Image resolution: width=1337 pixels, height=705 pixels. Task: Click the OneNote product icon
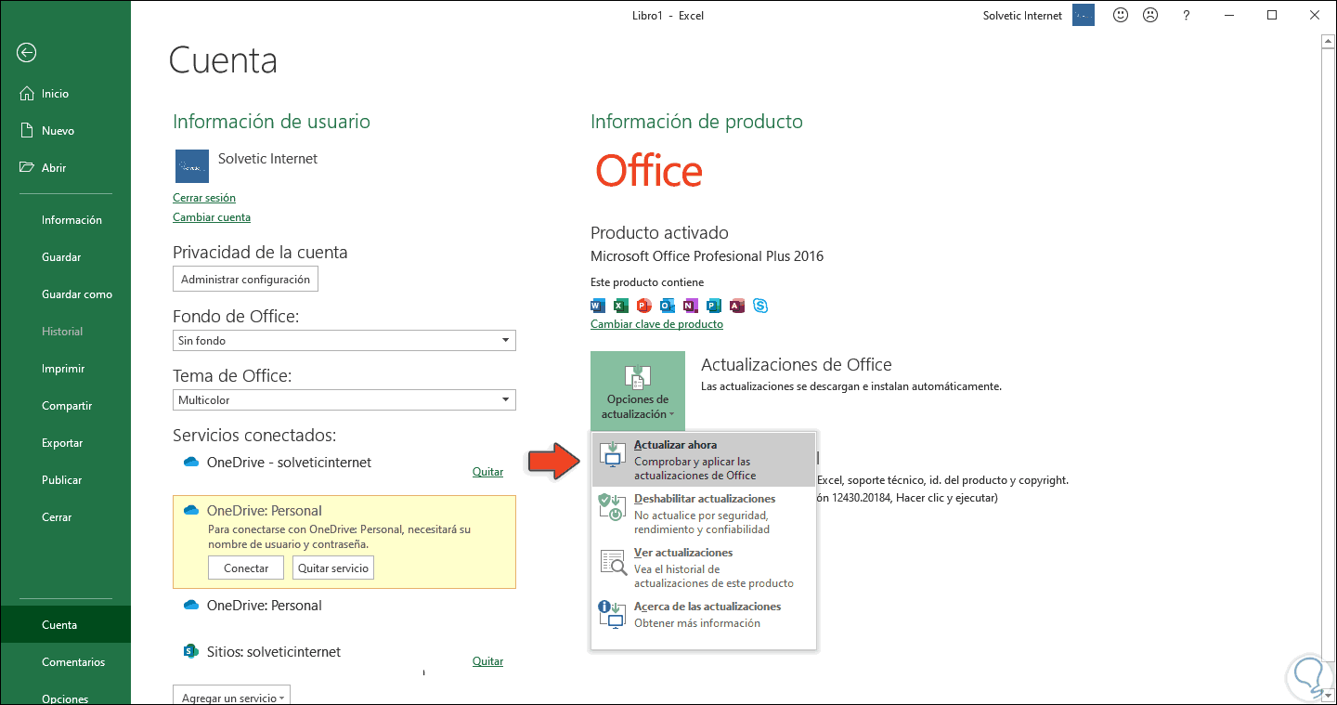coord(691,306)
